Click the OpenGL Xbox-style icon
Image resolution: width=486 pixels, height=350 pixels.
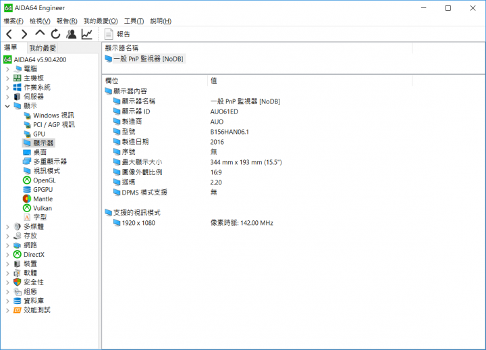[x=27, y=180]
